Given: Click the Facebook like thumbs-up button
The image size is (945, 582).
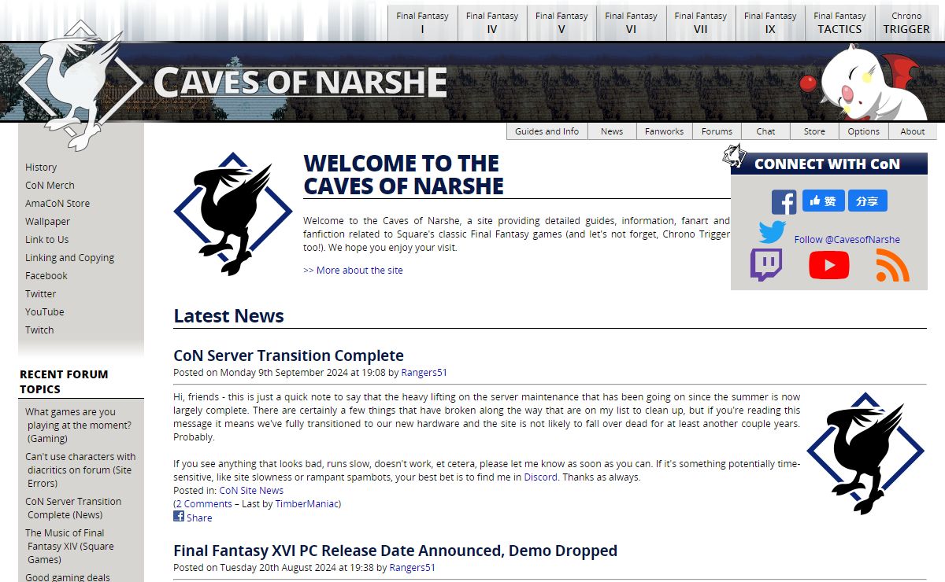Looking at the screenshot, I should (x=823, y=201).
